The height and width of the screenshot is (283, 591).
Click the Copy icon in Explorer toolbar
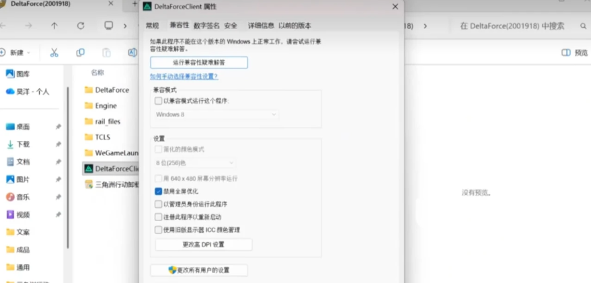pos(81,52)
